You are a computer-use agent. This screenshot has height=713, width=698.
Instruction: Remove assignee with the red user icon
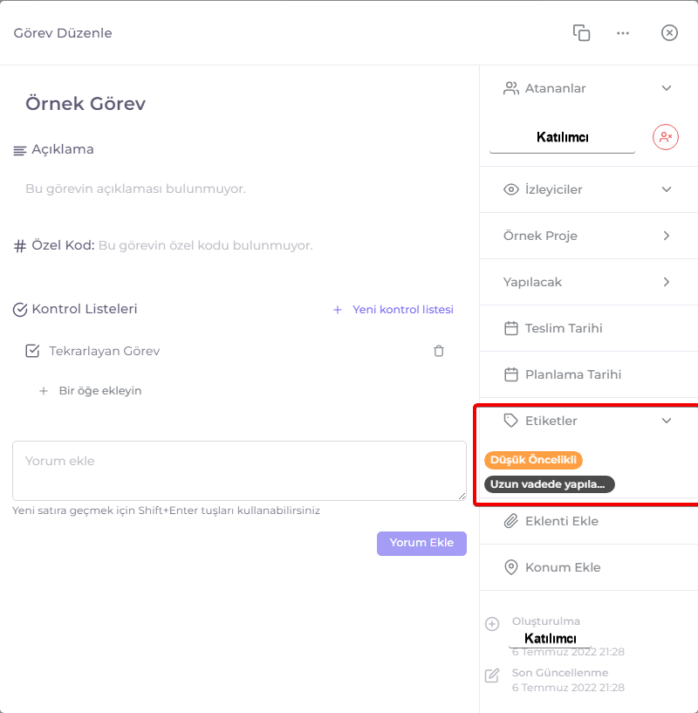pos(665,137)
